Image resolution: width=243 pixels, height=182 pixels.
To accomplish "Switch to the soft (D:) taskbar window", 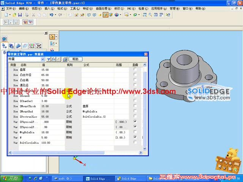I will click(68, 179).
